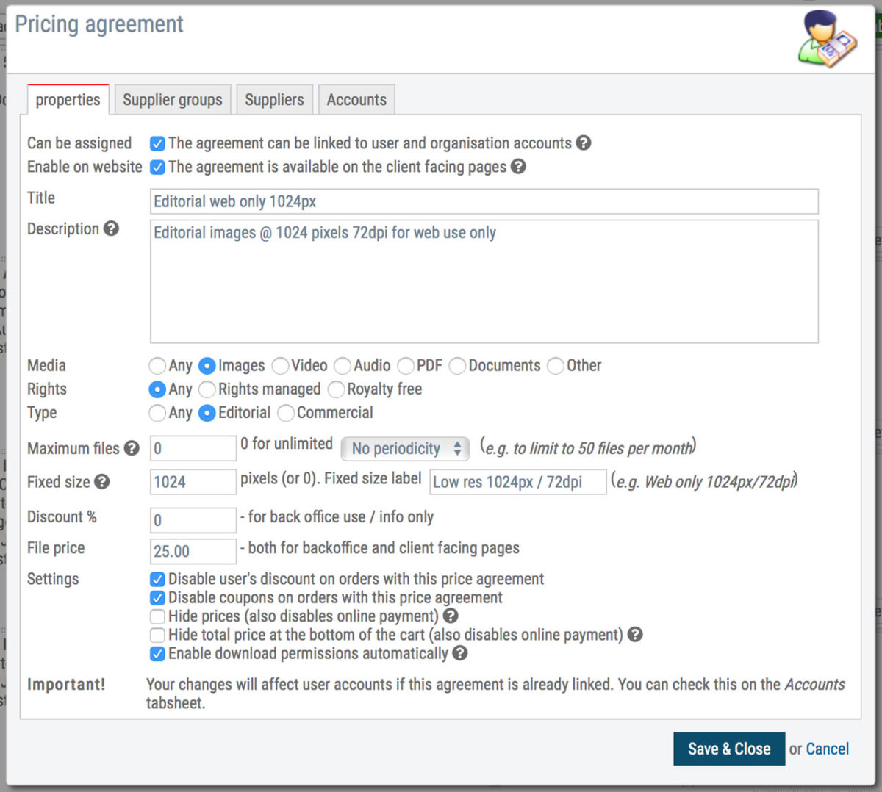882x792 pixels.
Task: Click the Save & Close button
Action: [x=728, y=749]
